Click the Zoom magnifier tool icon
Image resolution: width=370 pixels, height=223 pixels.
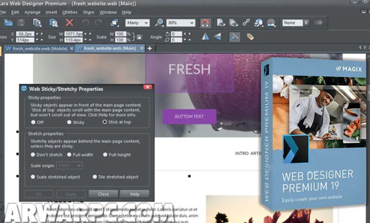point(159,23)
